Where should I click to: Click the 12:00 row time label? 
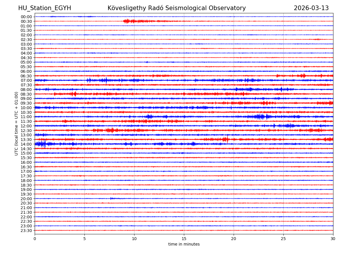[x=26, y=126]
